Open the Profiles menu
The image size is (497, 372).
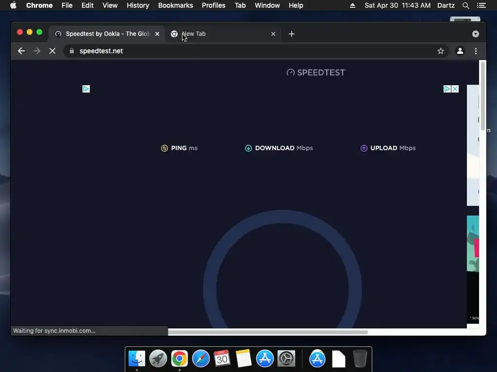click(214, 5)
